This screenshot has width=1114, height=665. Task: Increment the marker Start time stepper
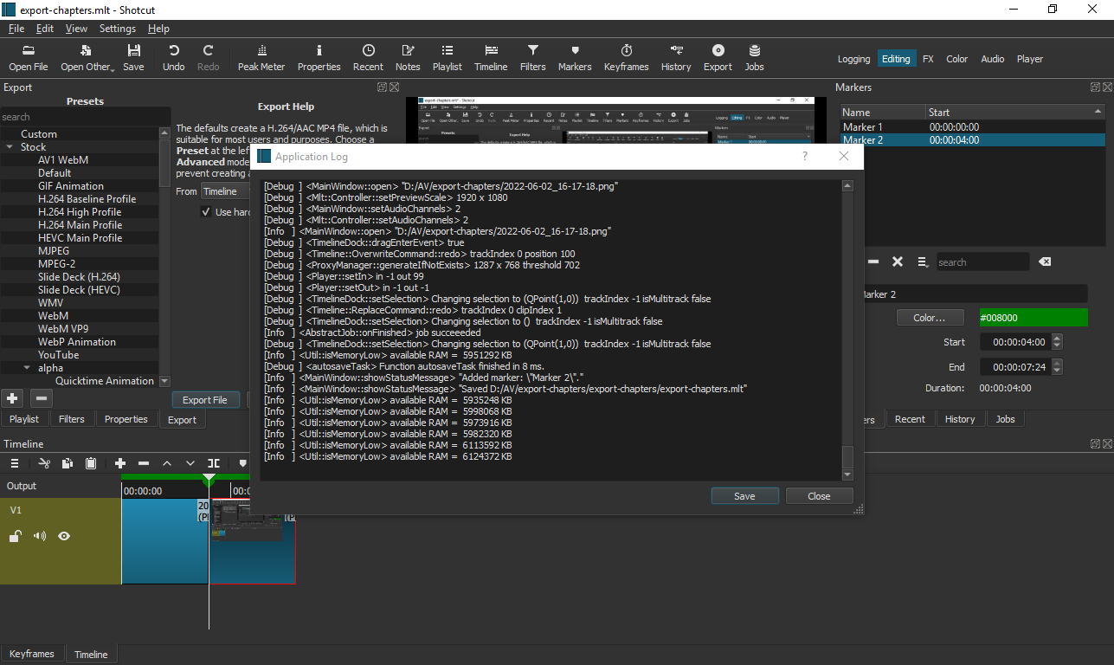pyautogui.click(x=1056, y=339)
